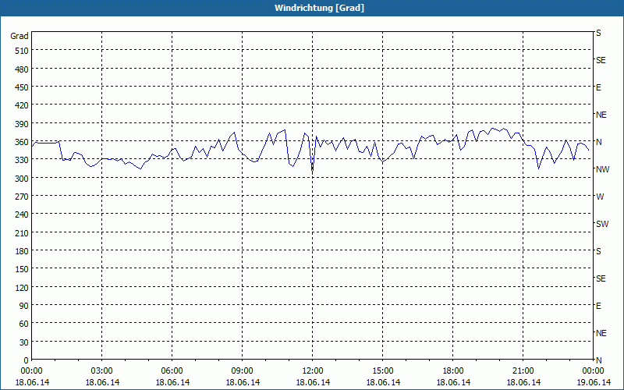Select the 390 y-axis value
624x390 pixels.
pyautogui.click(x=22, y=124)
